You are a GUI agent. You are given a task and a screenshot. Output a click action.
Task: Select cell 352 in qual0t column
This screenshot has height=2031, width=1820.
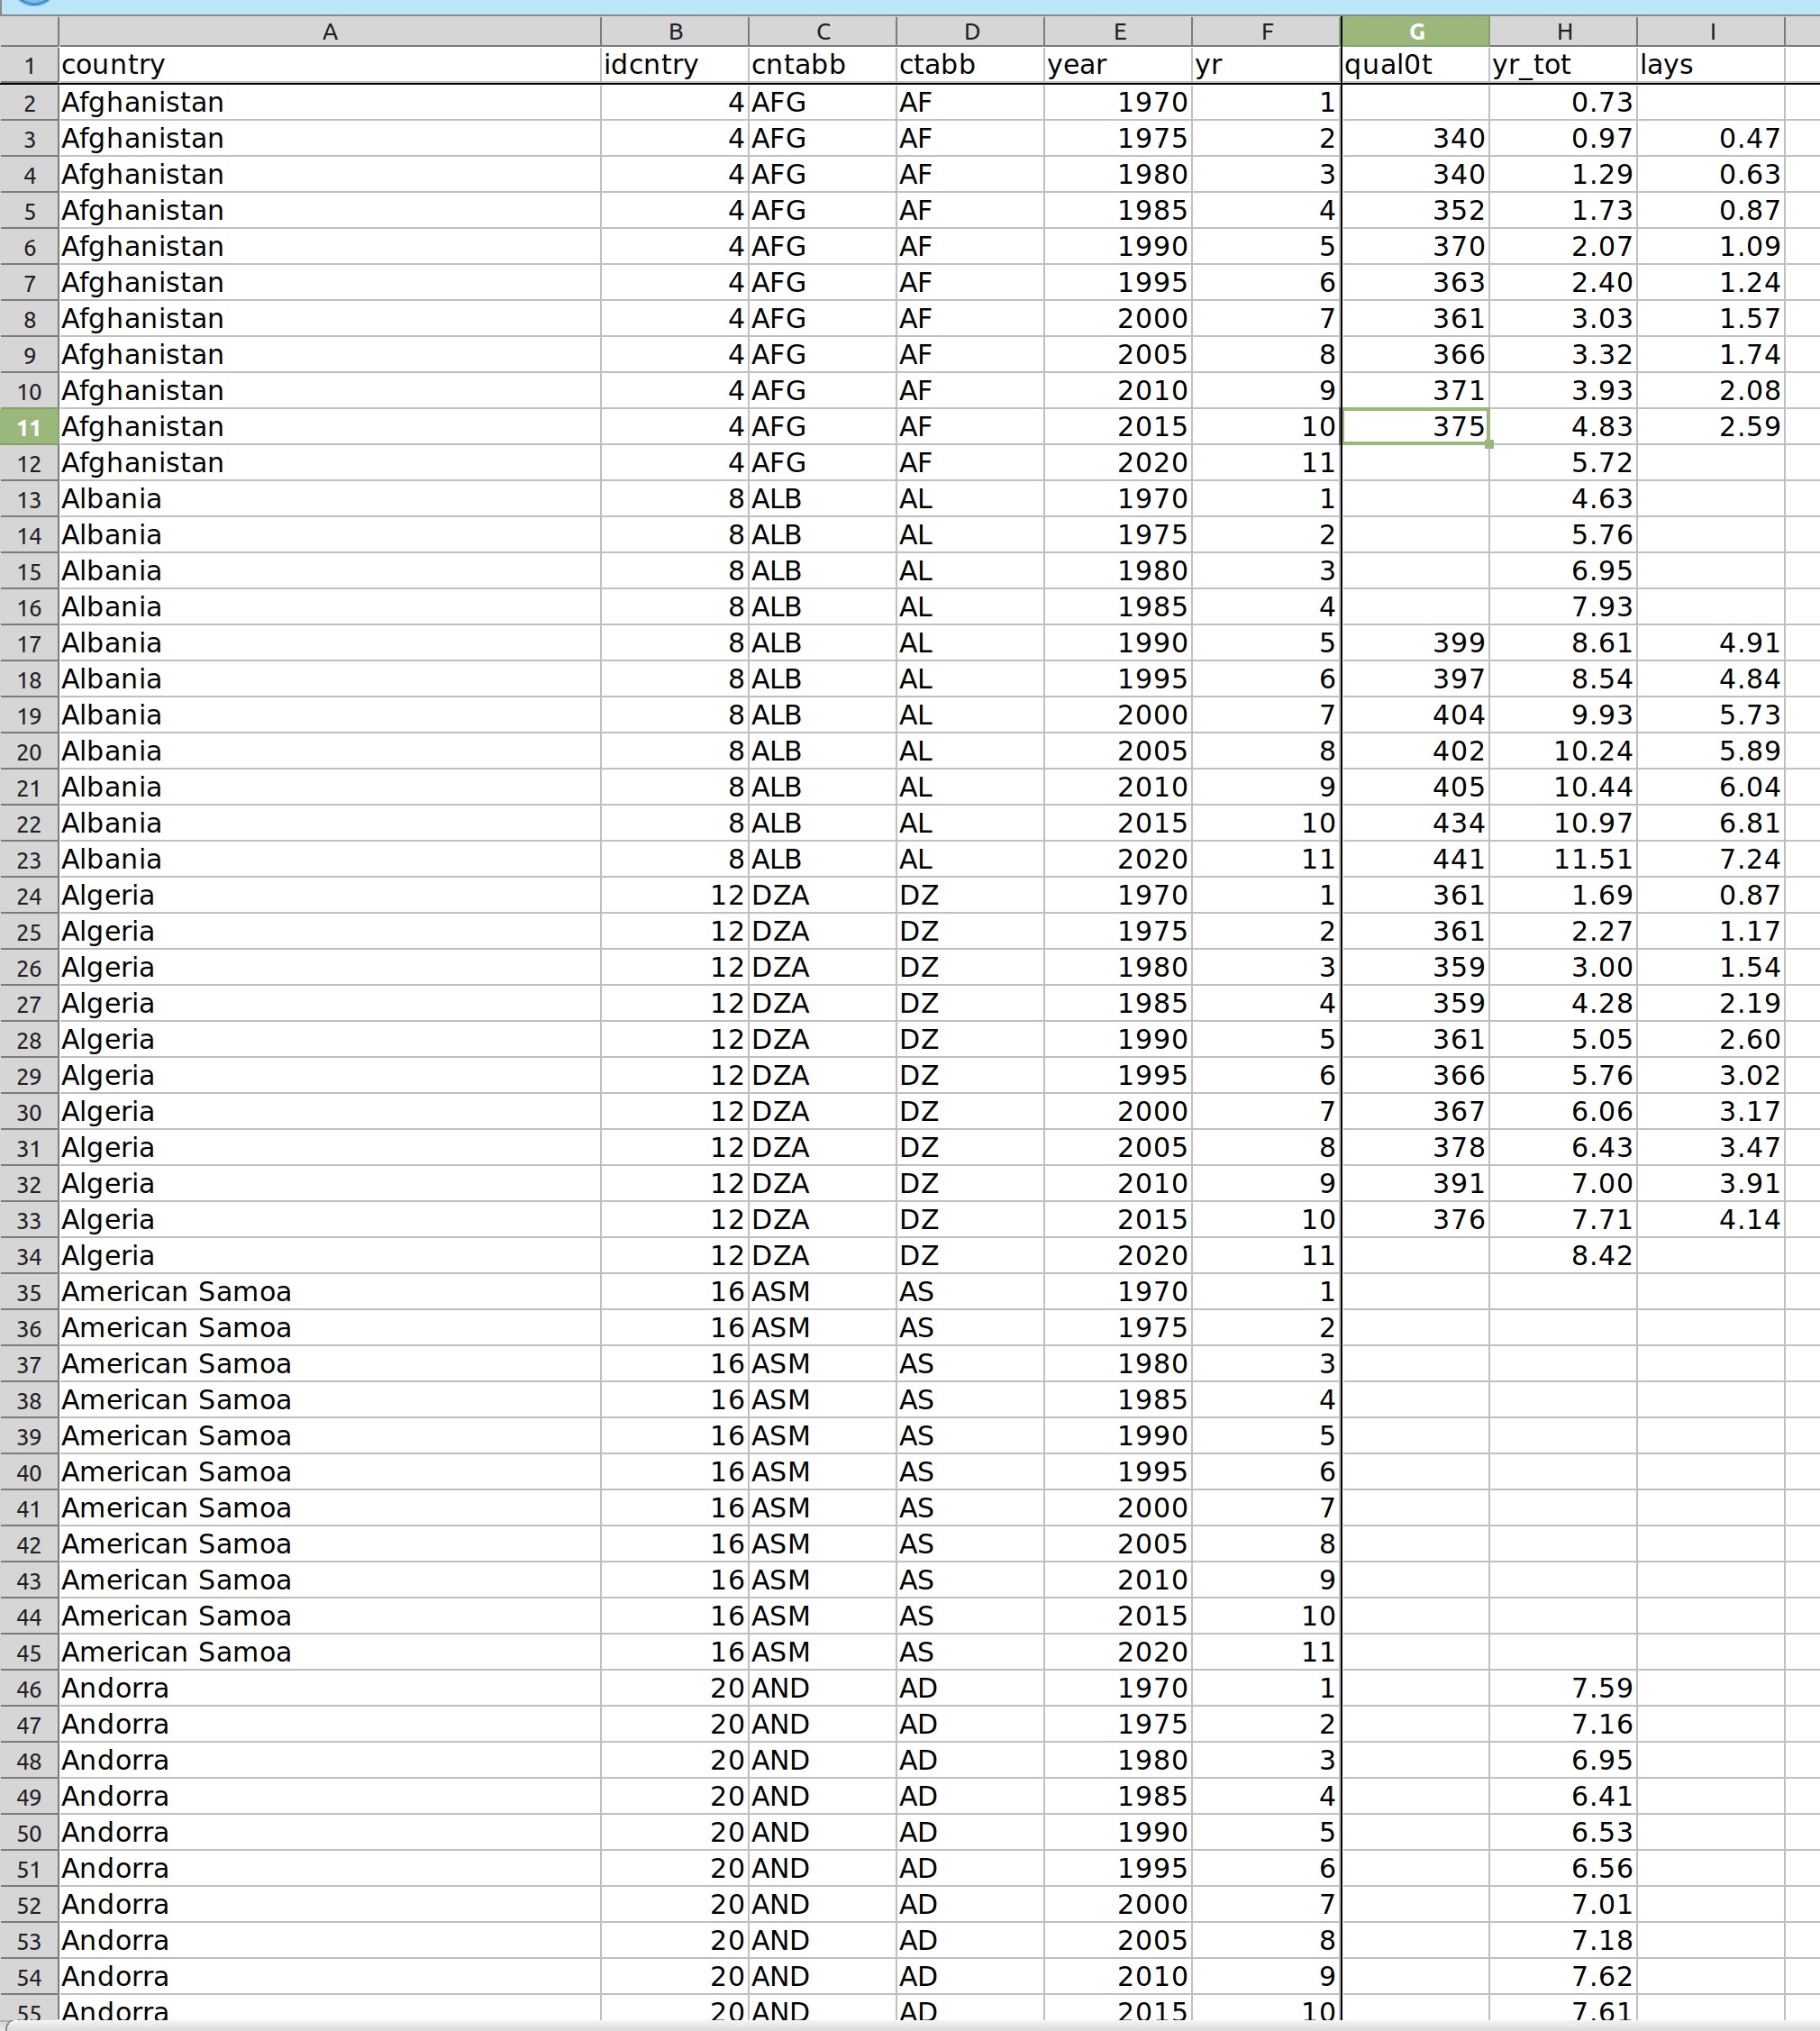1415,211
